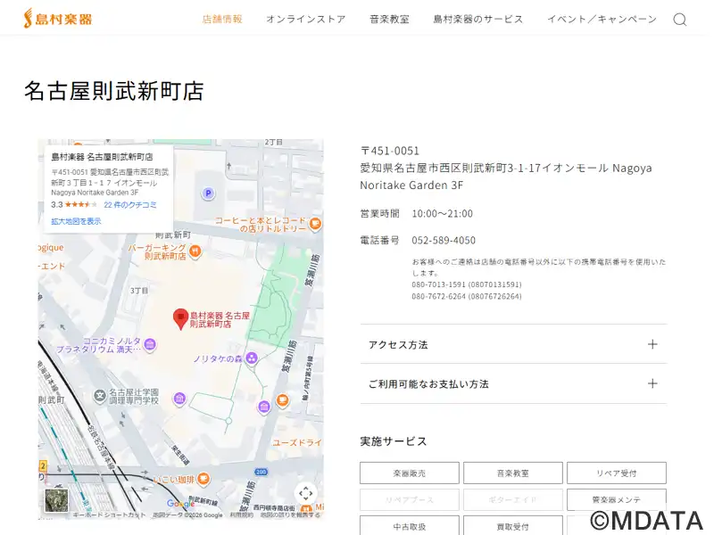Click the 楽器販売 service button
Screen dimensions: 714x535
point(410,473)
